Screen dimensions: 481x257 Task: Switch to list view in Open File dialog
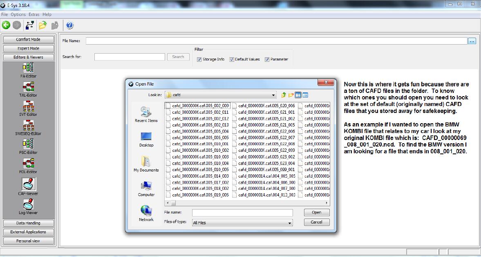298,95
